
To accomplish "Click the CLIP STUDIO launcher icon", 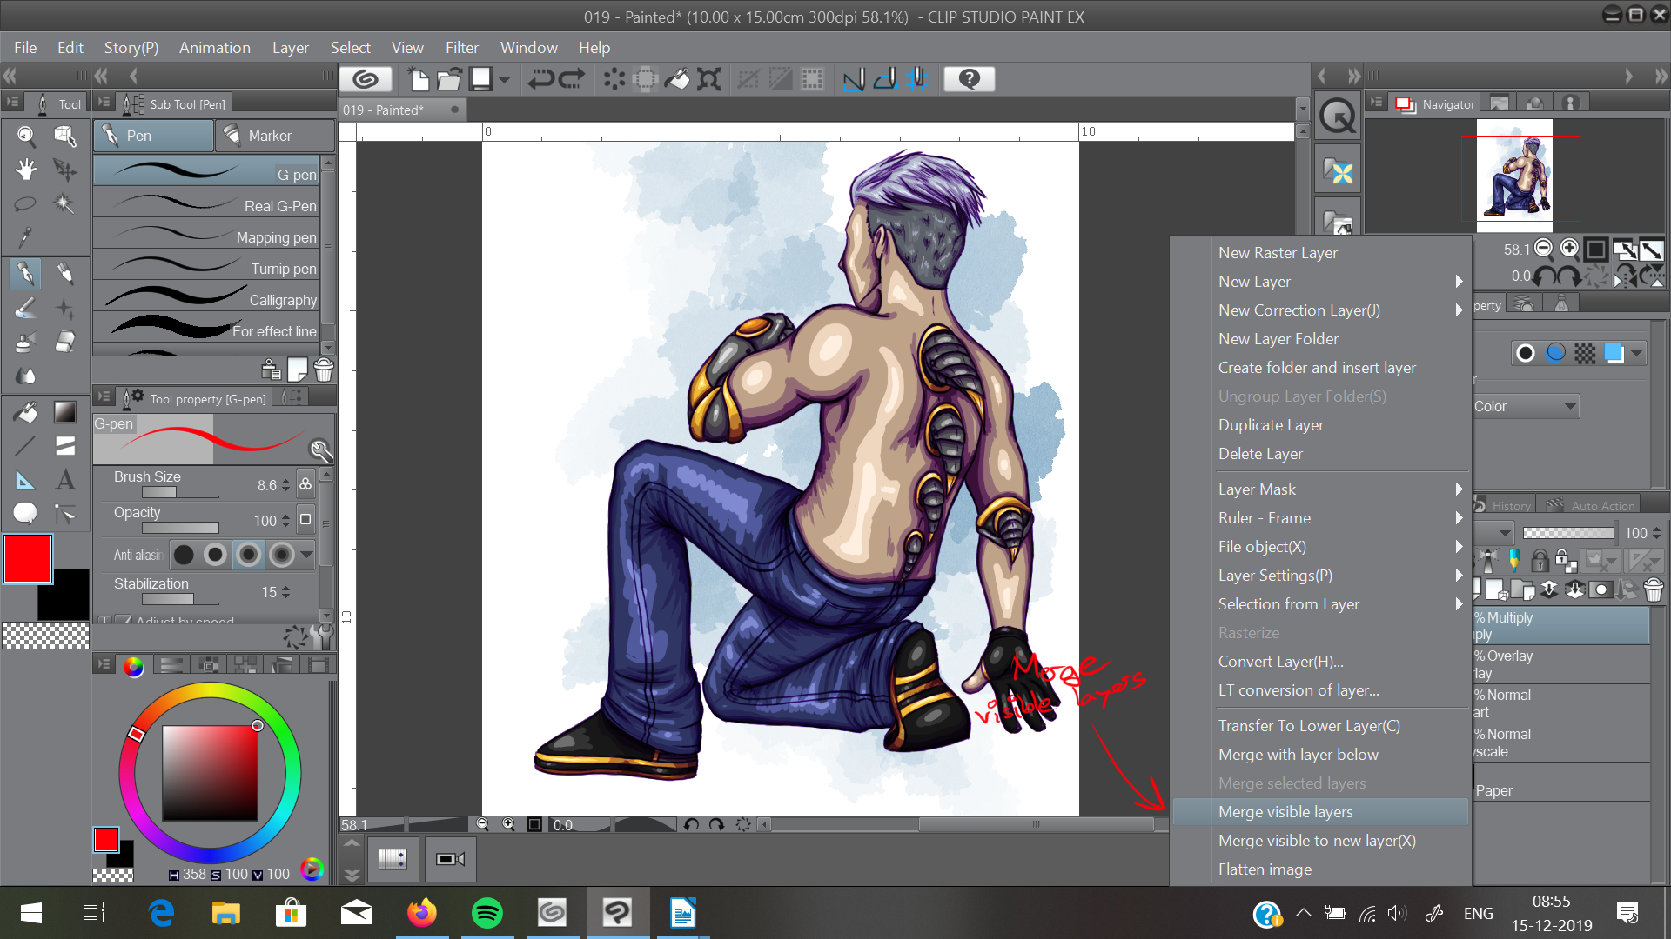I will pyautogui.click(x=365, y=79).
